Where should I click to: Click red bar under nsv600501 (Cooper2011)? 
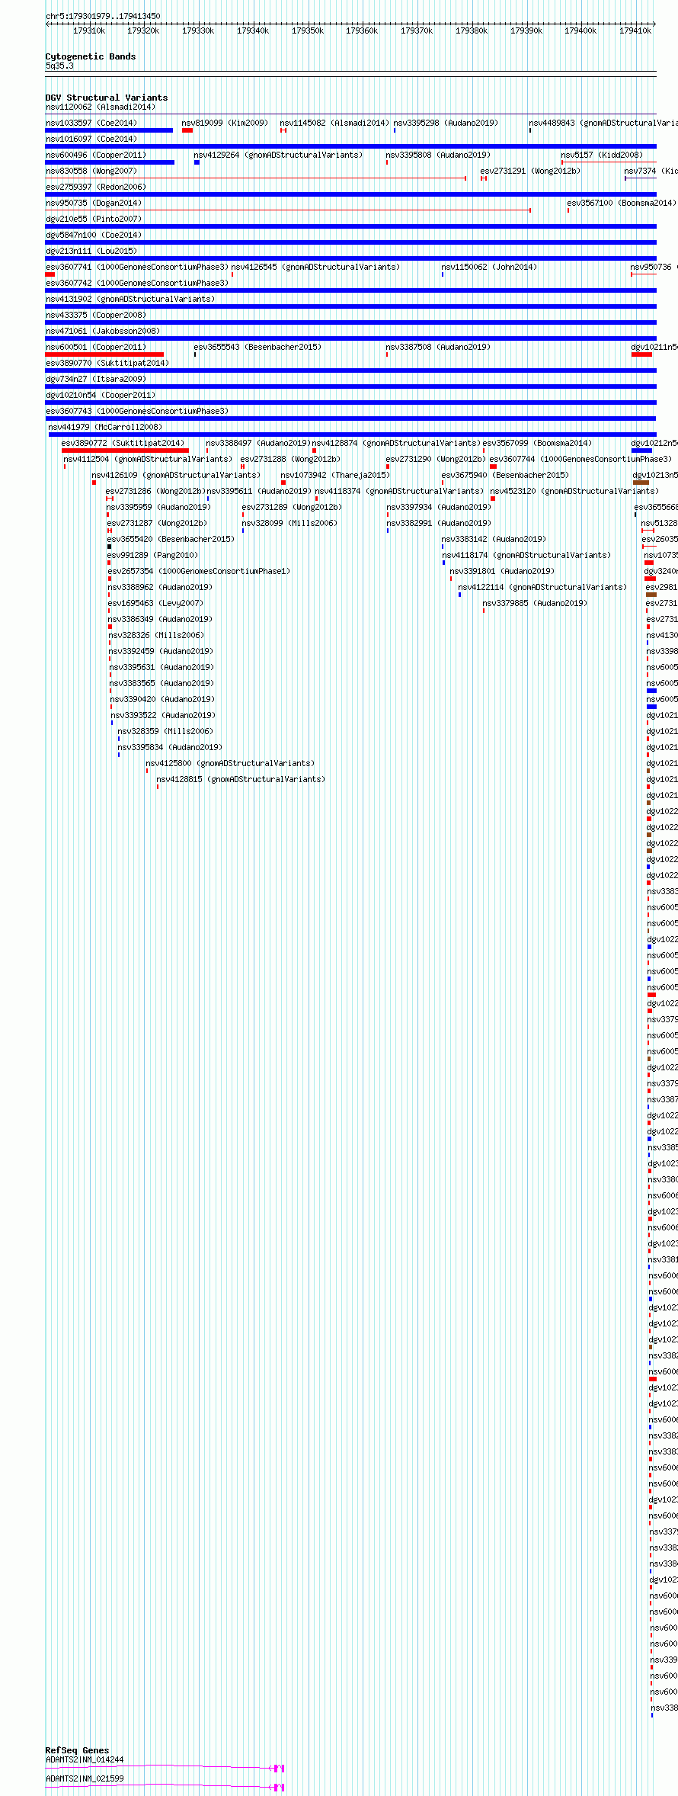coord(104,354)
